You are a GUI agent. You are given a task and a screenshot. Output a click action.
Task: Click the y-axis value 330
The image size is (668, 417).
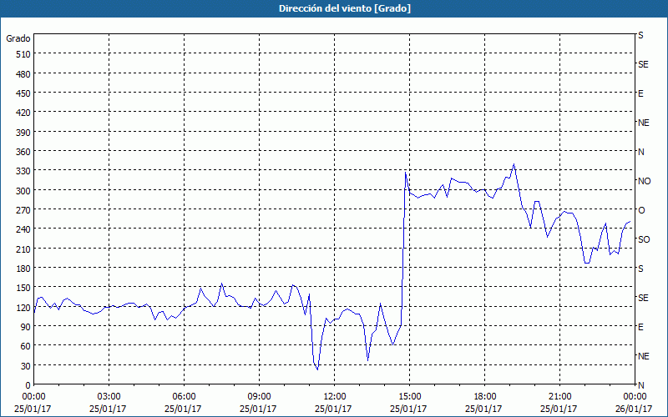click(x=23, y=171)
